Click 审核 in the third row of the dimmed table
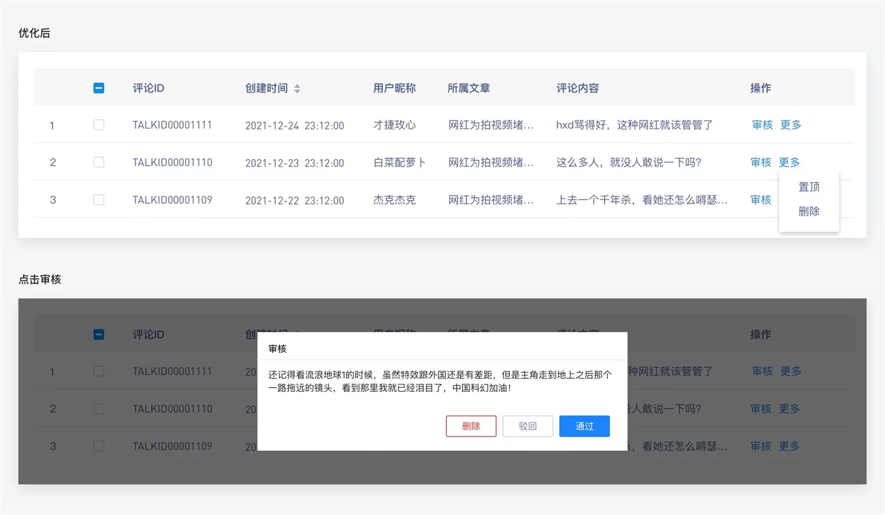This screenshot has height=515, width=885. (761, 446)
